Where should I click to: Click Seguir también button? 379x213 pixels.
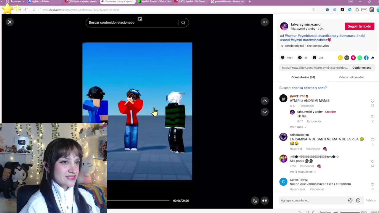click(x=359, y=26)
